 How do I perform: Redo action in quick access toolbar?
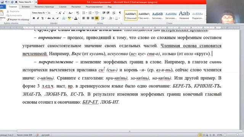pyautogui.click(x=12, y=2)
